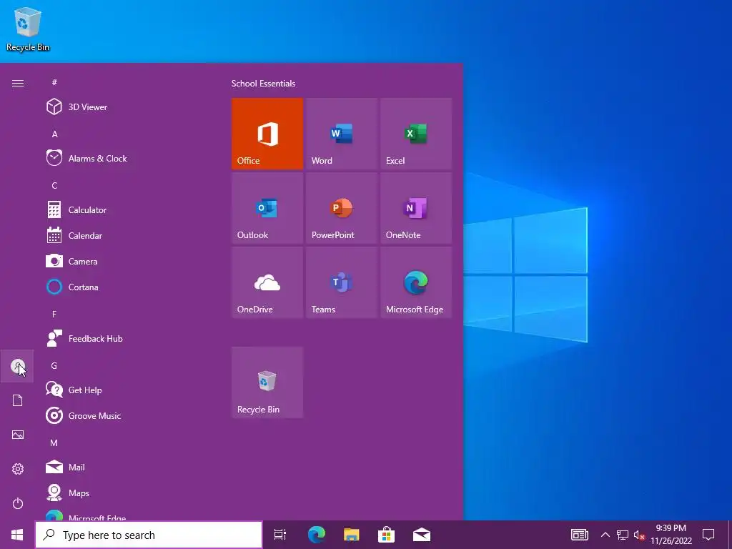Open File Explorer from the taskbar
The image size is (732, 549).
[352, 535]
